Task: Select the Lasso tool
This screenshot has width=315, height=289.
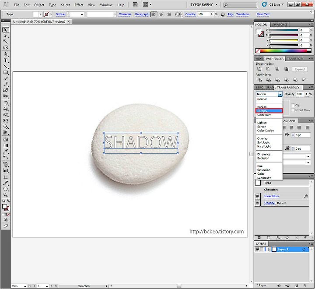Action: coord(6,48)
